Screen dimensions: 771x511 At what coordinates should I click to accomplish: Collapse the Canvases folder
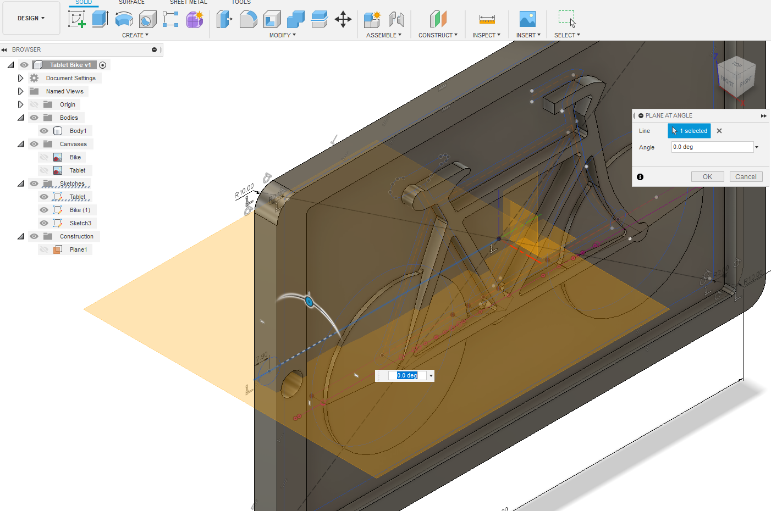click(20, 144)
